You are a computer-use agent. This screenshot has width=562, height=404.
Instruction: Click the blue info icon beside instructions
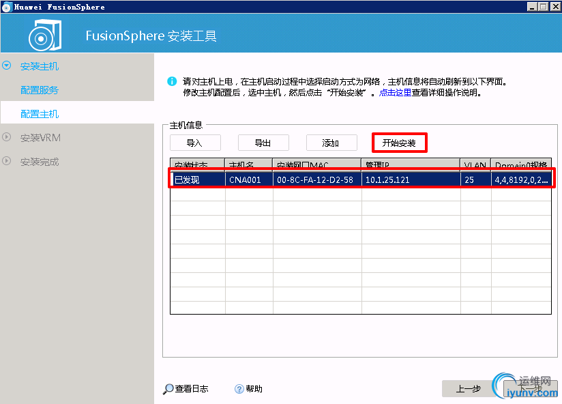(172, 81)
